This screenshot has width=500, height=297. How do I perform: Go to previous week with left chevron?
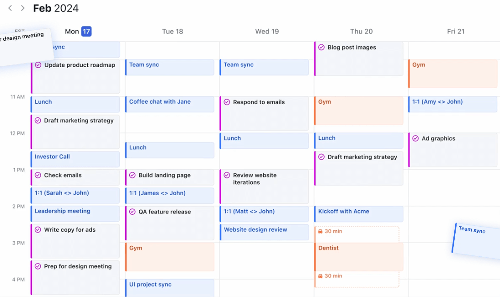10,8
